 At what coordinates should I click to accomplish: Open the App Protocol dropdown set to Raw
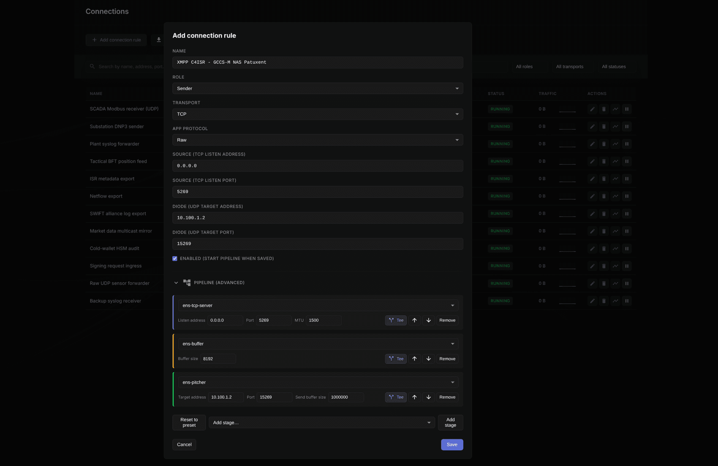coord(318,140)
